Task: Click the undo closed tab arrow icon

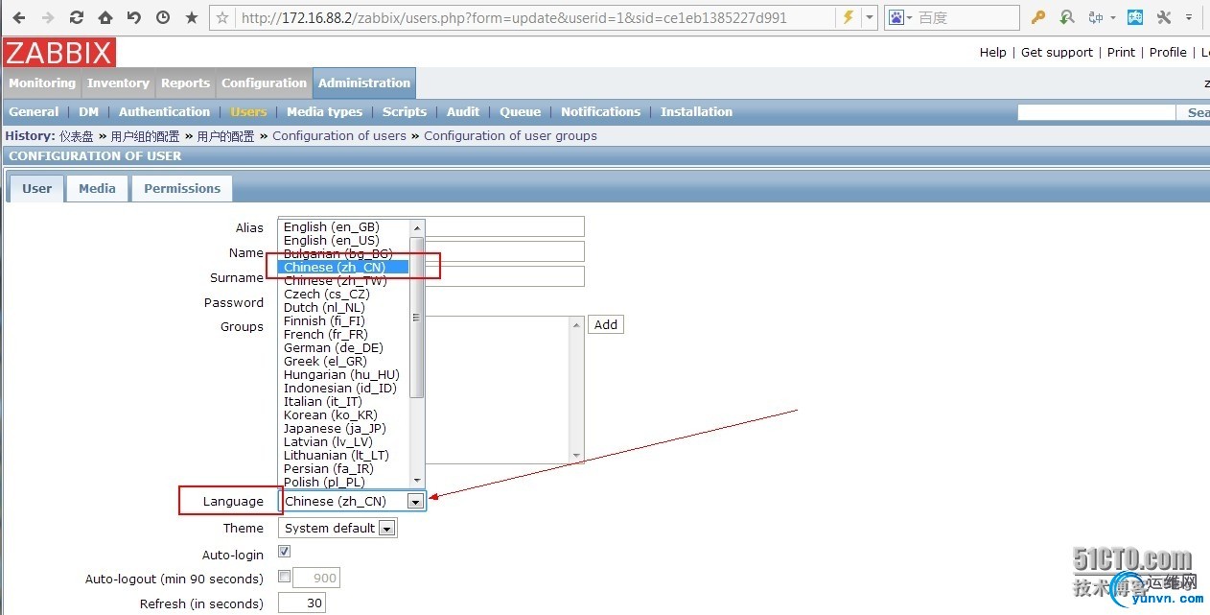Action: tap(134, 17)
